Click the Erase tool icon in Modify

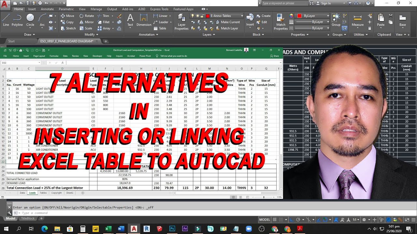pyautogui.click(x=119, y=16)
